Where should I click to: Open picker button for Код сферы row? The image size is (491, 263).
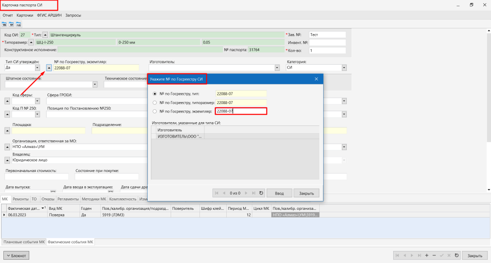tap(7, 101)
